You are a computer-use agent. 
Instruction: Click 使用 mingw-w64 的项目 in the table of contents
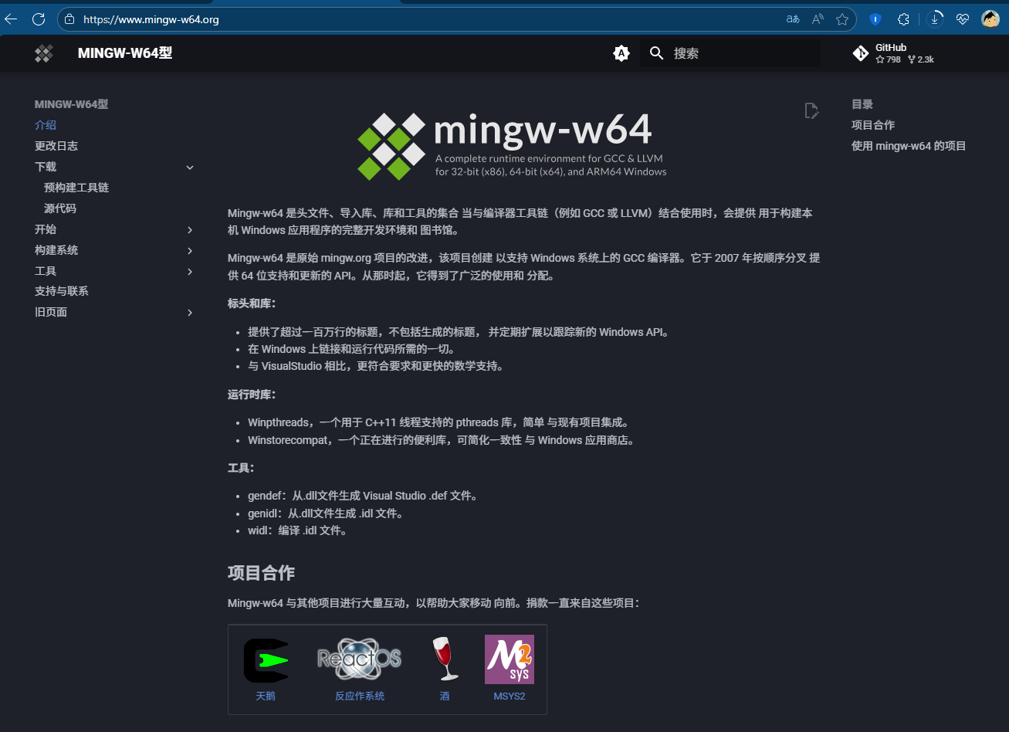pos(909,145)
